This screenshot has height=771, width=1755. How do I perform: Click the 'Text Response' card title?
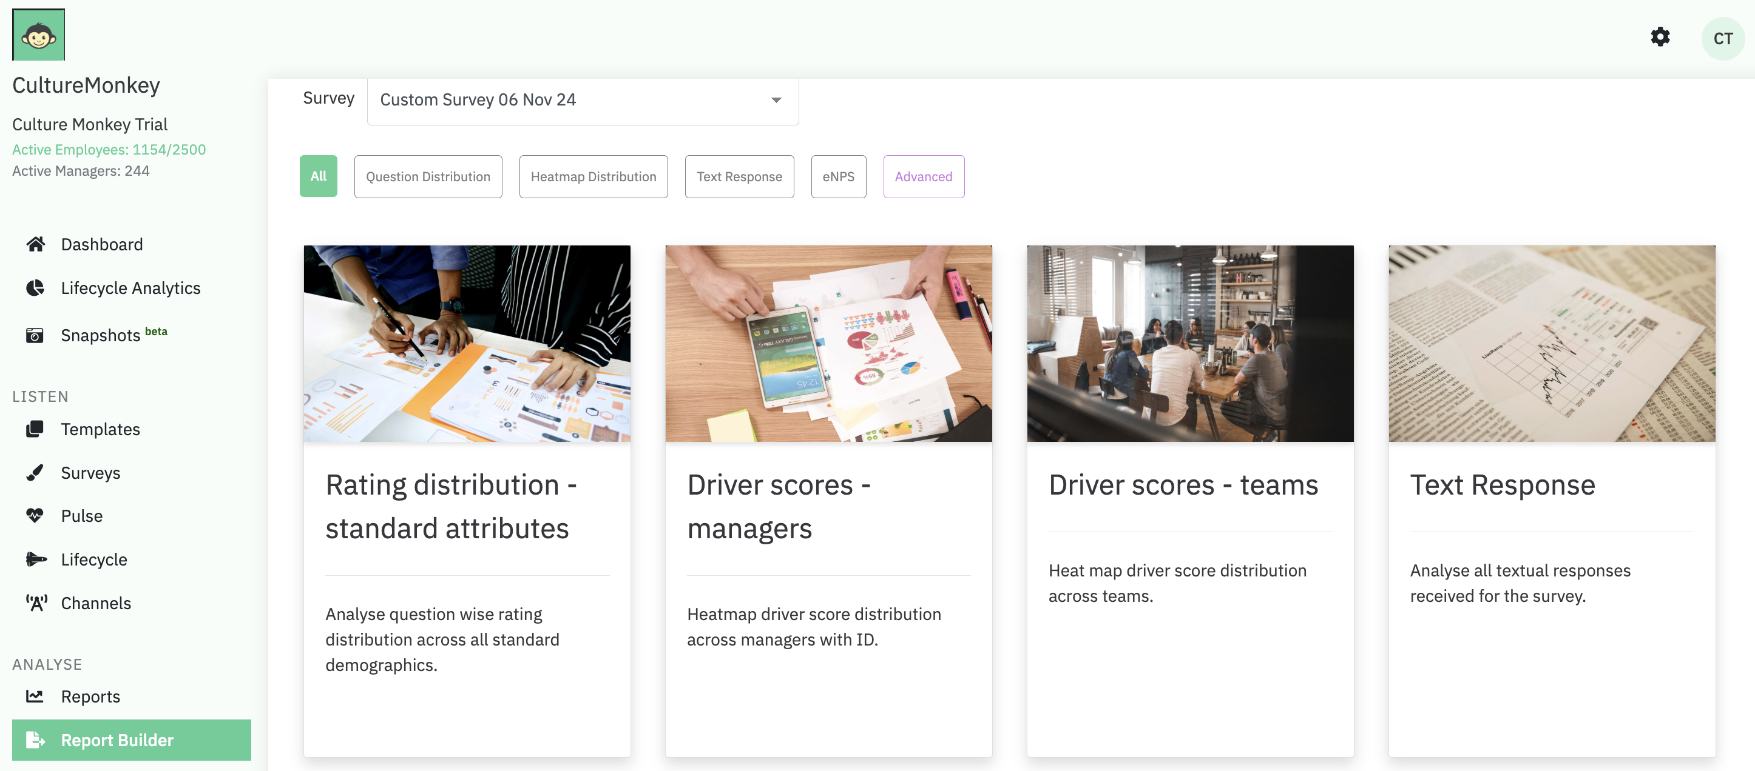(1502, 485)
